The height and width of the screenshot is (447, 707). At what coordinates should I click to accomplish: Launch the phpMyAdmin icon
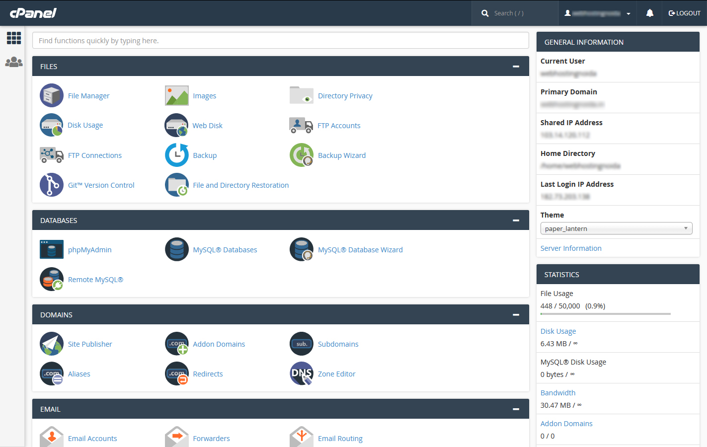point(52,249)
